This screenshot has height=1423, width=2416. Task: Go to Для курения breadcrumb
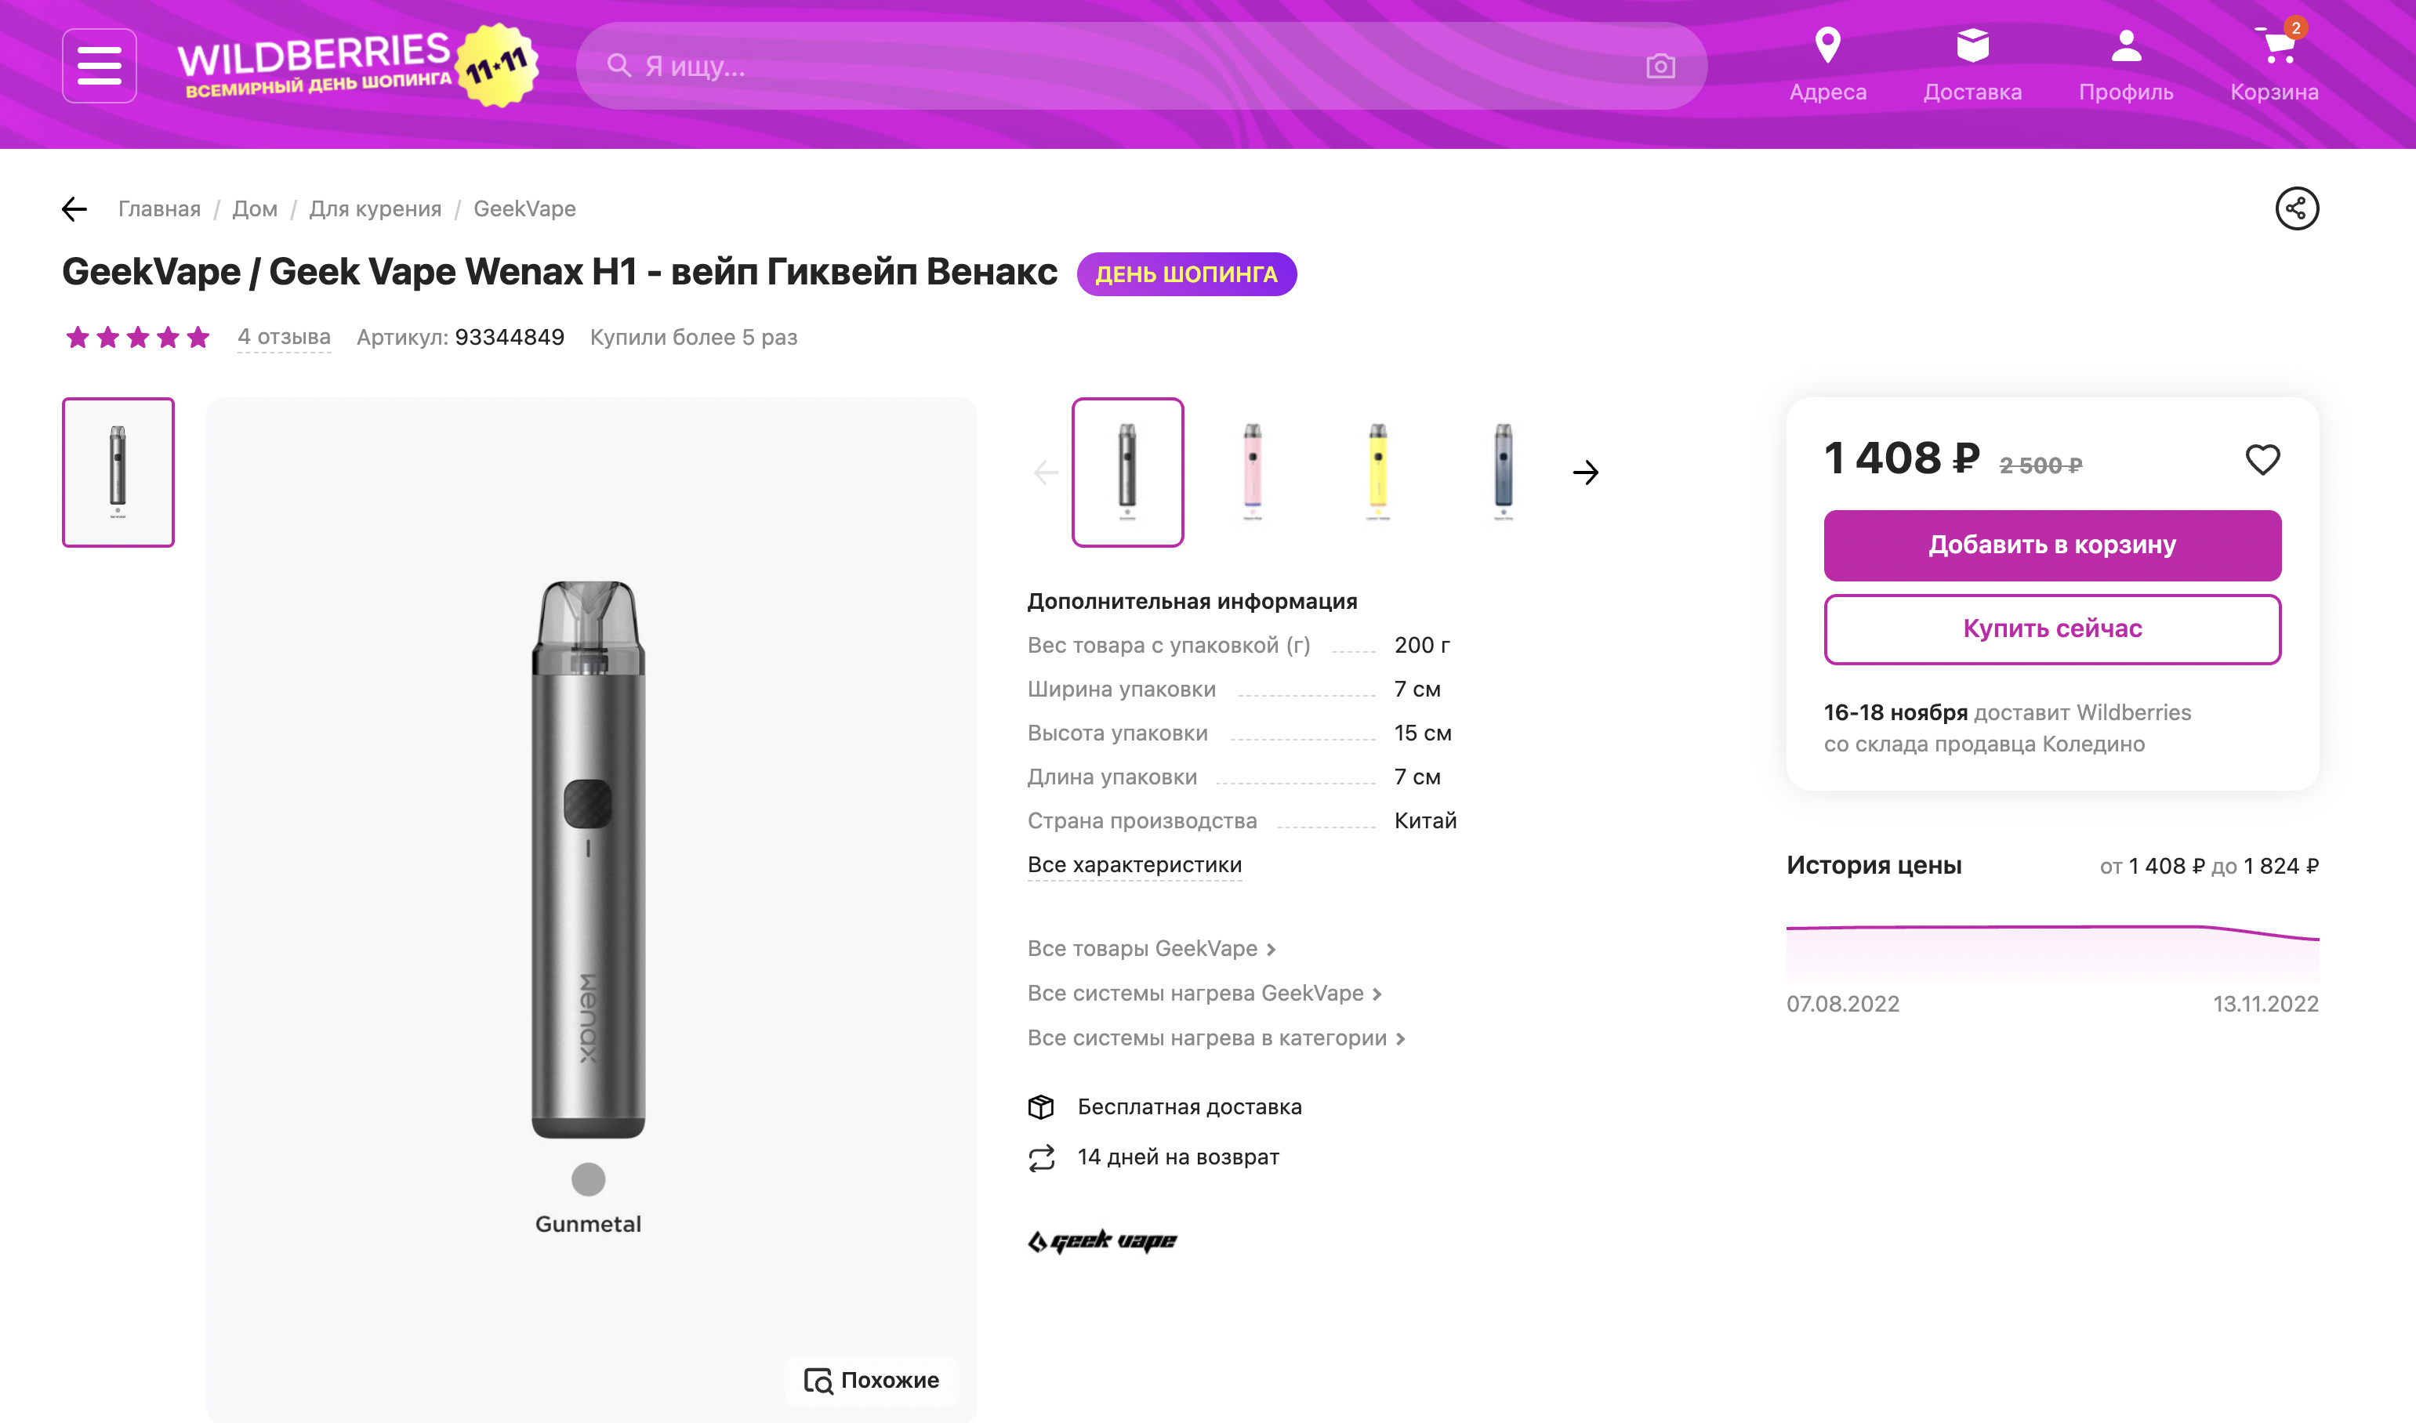(375, 208)
